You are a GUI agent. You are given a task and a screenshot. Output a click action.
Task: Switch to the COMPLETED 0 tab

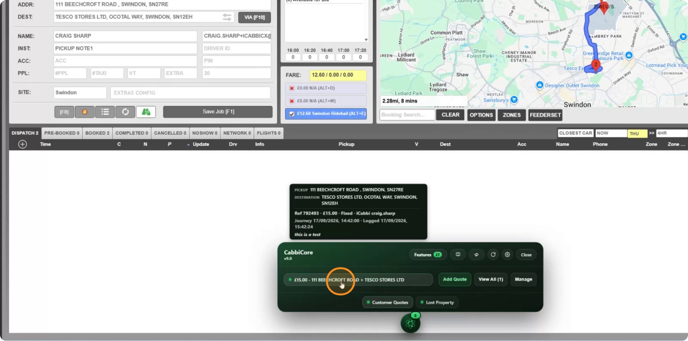click(132, 133)
